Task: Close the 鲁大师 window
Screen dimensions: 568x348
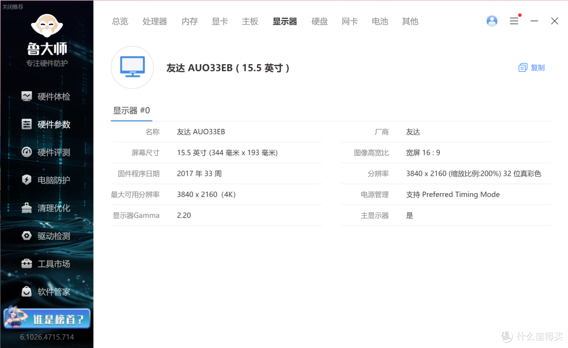Action: (554, 21)
